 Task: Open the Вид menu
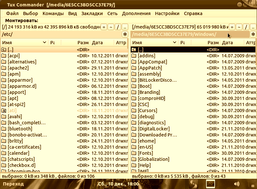tap(72, 13)
